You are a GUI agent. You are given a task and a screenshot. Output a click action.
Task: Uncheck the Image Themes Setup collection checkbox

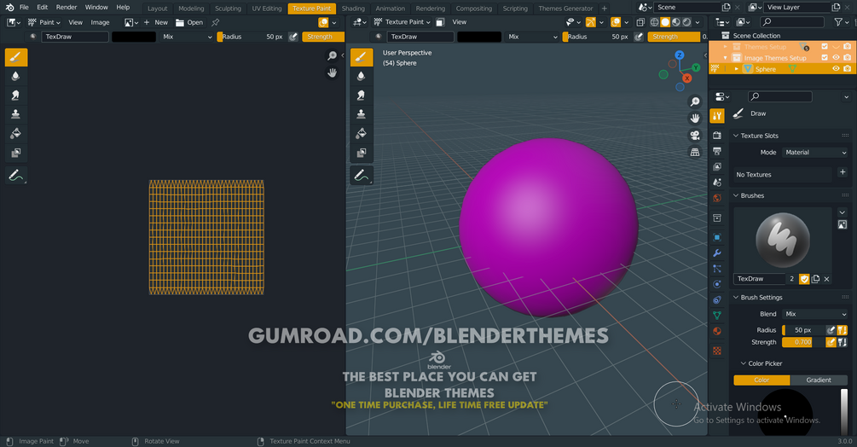pos(825,58)
